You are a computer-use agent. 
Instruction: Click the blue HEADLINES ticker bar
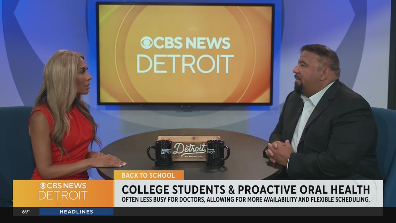click(76, 212)
